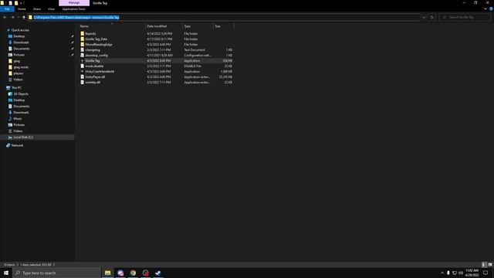The height and width of the screenshot is (278, 494).
Task: Open Downloads under This PC
Action: click(x=21, y=113)
